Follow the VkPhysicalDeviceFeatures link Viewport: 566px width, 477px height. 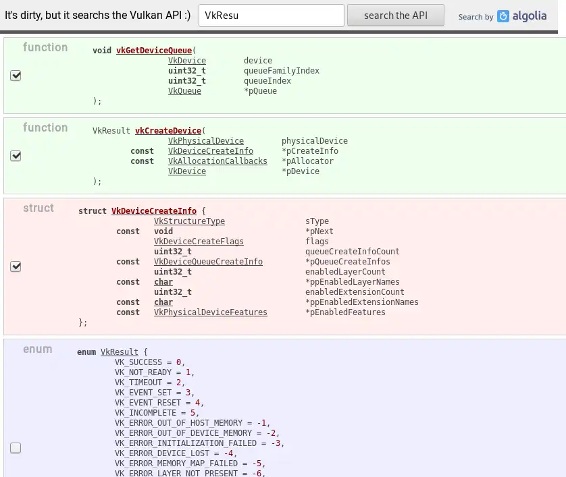(x=211, y=312)
